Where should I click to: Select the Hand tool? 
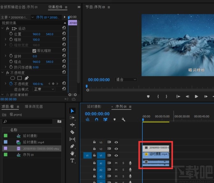[x=72, y=153]
